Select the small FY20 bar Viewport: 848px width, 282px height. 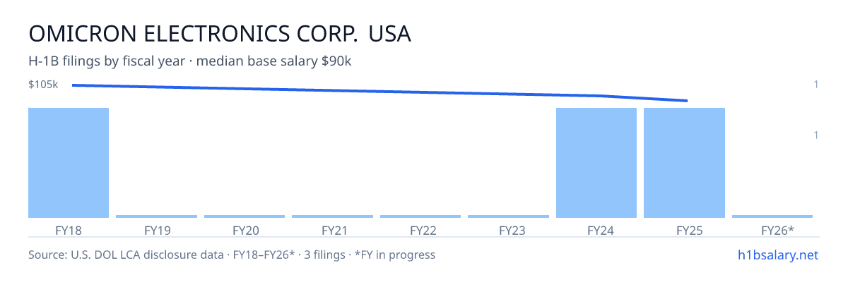245,216
